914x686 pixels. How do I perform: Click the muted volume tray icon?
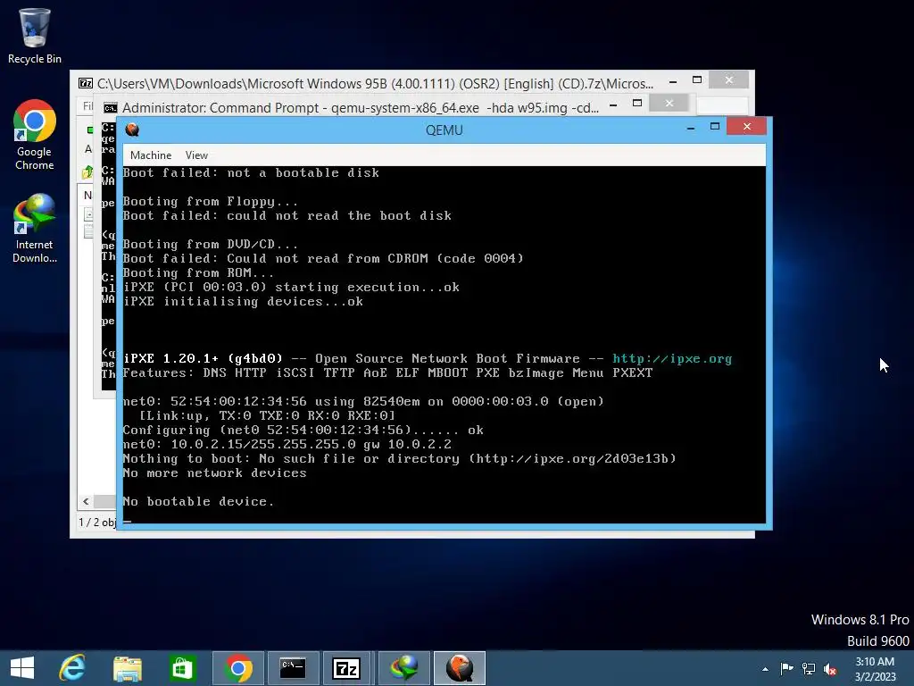tap(830, 668)
